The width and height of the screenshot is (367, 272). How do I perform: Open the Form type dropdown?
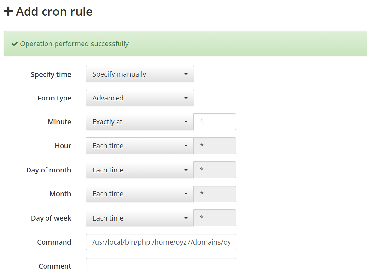[x=140, y=98]
